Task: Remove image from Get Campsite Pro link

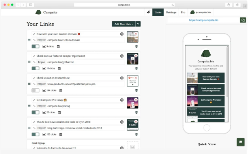Action: [136, 100]
